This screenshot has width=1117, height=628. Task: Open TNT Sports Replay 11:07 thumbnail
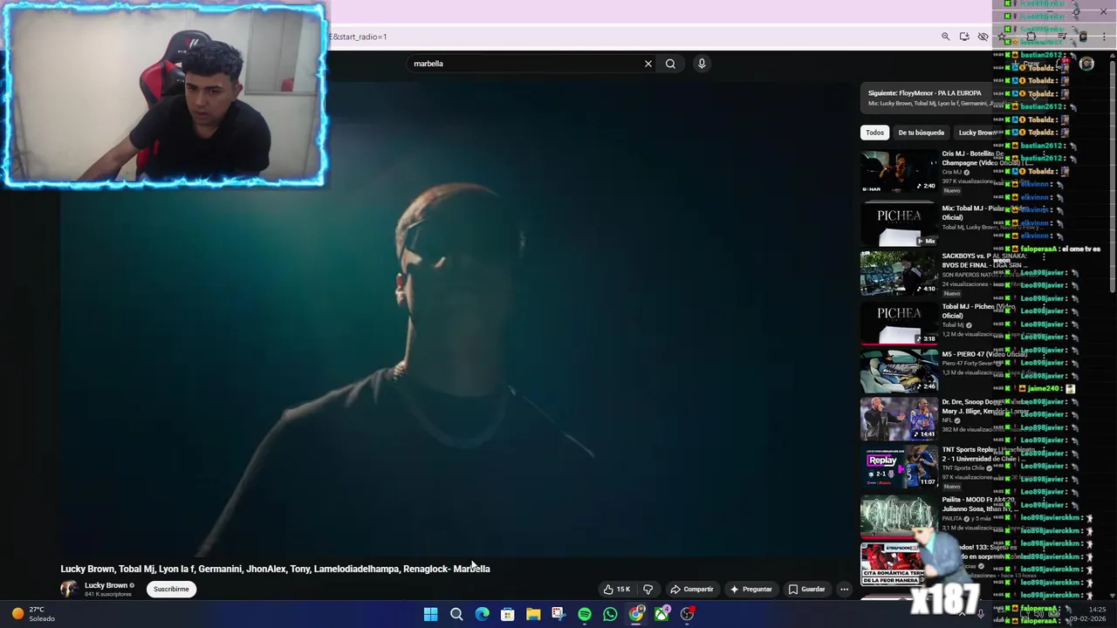pyautogui.click(x=899, y=467)
